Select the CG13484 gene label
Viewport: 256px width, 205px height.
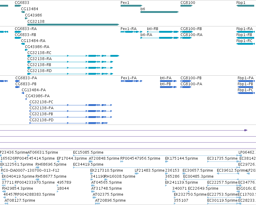tap(29, 9)
